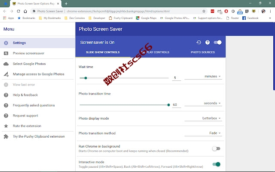Open the Photo transition method Fade dropdown

tap(203, 133)
